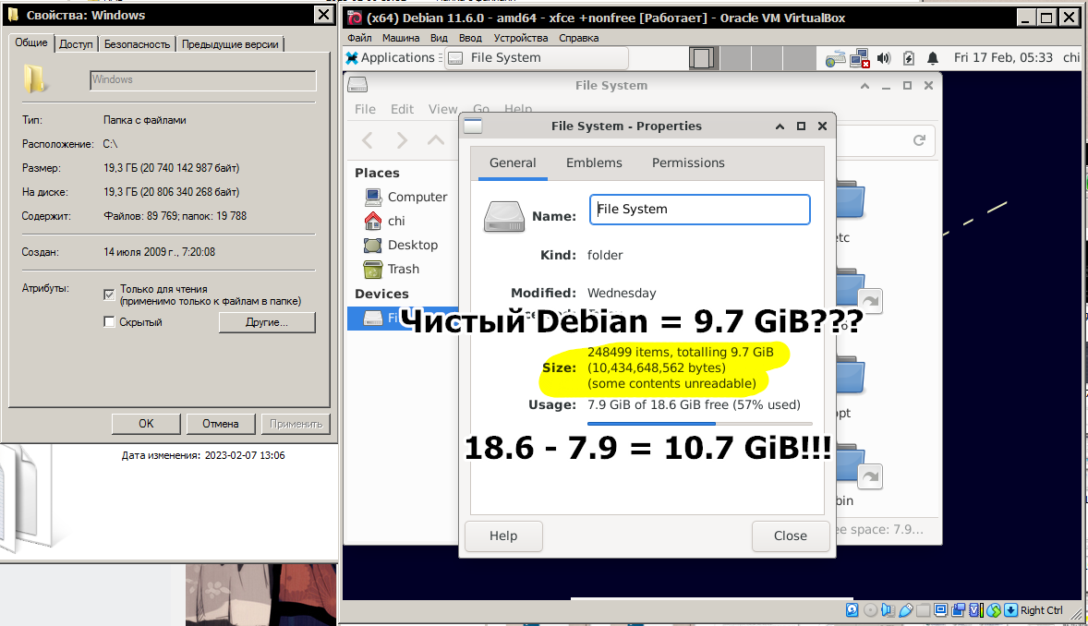Switch to General tab in Properties

[x=513, y=163]
